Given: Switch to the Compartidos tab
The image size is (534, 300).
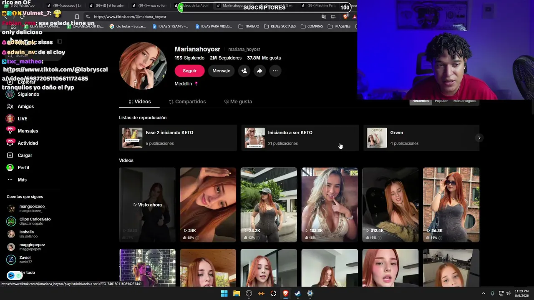Looking at the screenshot, I should pyautogui.click(x=187, y=102).
